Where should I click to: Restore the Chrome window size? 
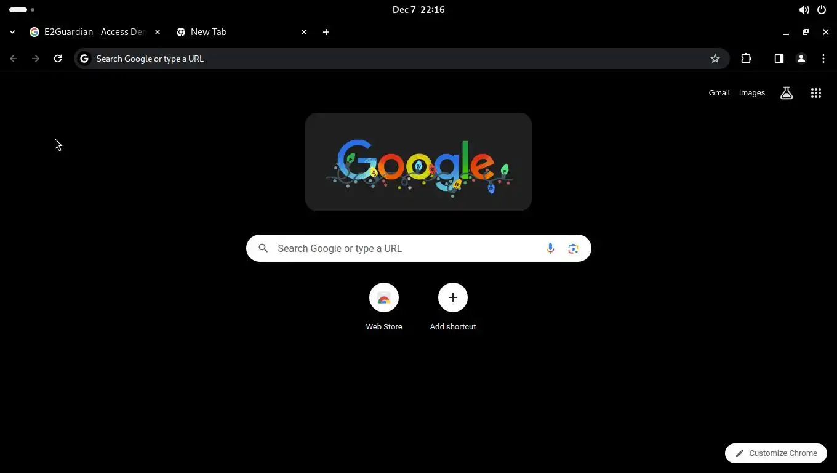tap(806, 32)
